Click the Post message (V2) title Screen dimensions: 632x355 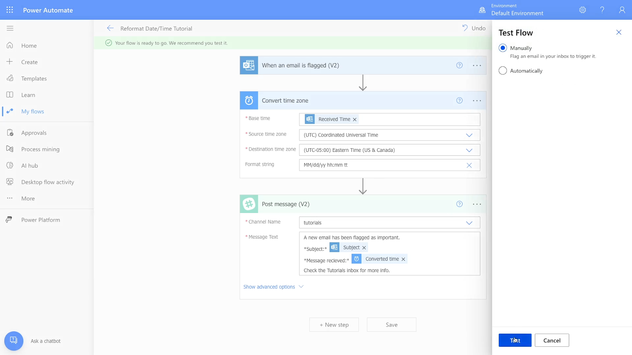click(286, 204)
